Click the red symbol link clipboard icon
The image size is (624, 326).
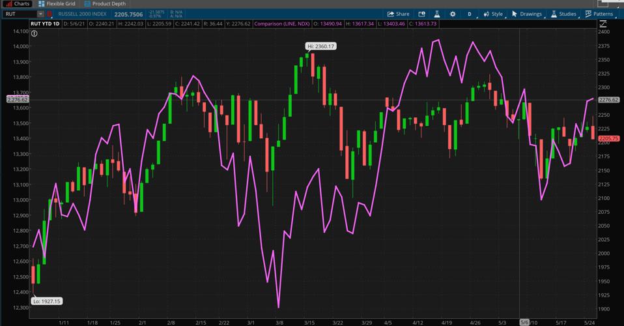click(50, 14)
